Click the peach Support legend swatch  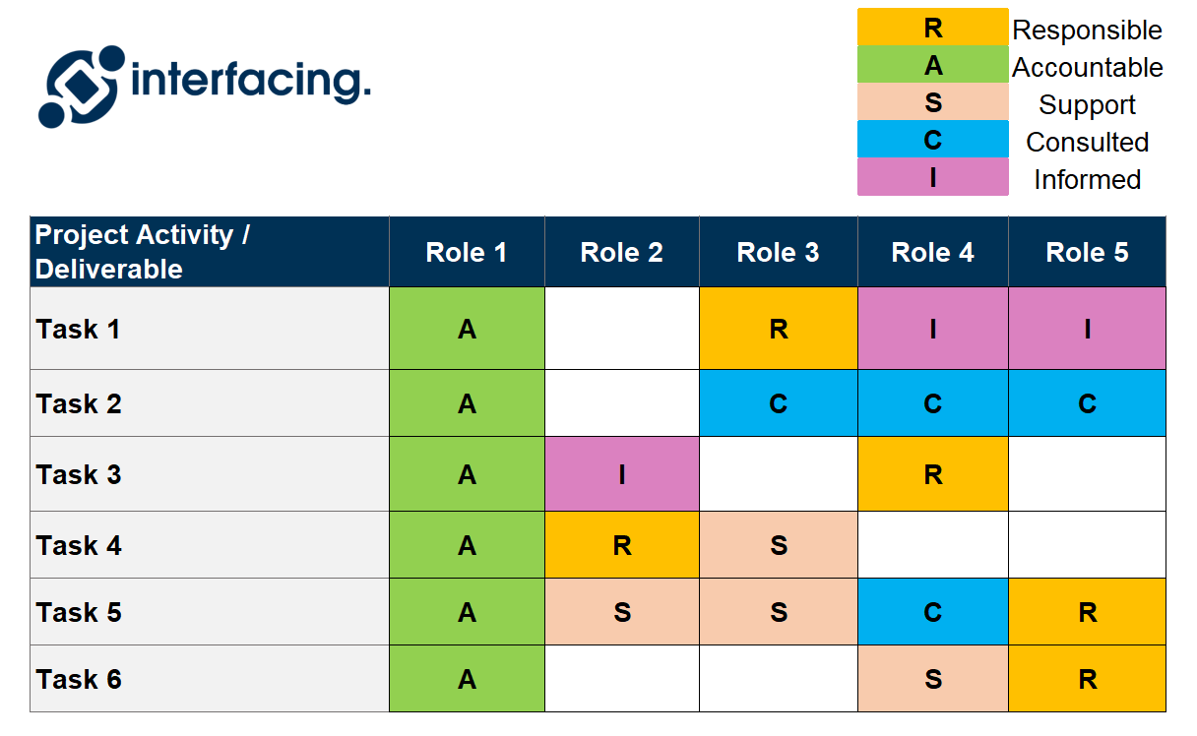click(932, 102)
